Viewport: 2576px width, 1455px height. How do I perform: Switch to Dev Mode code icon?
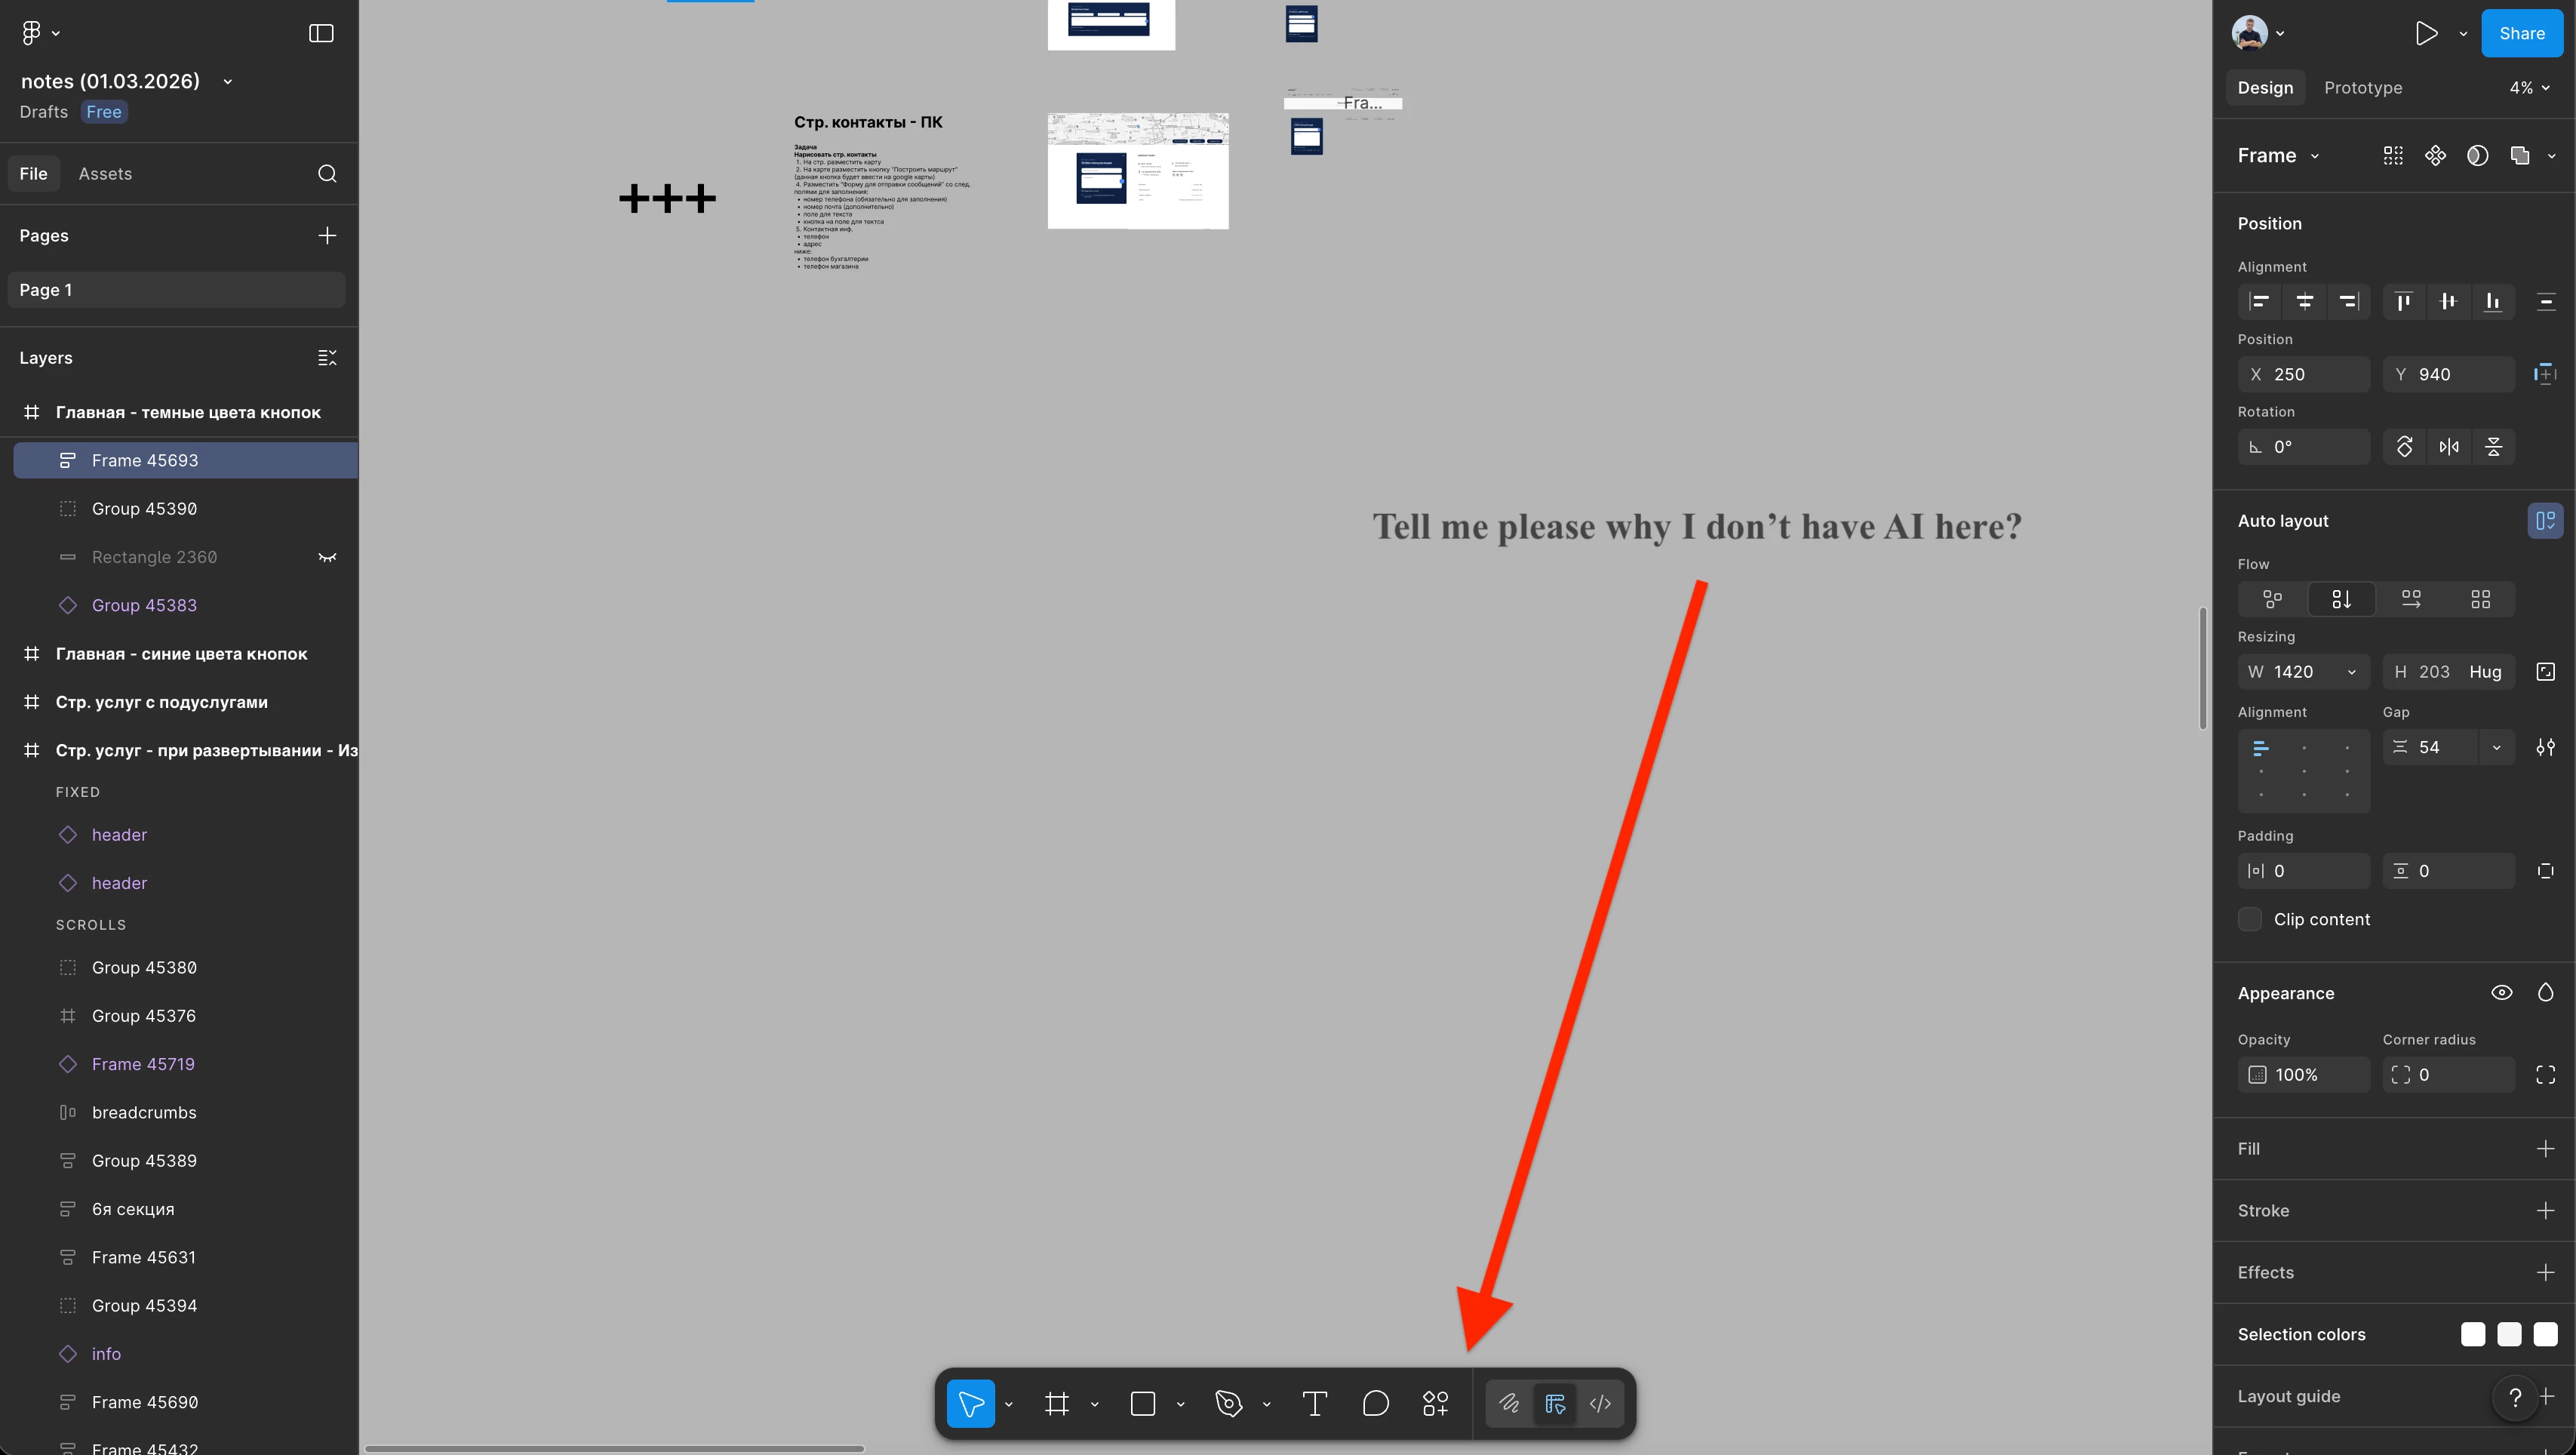[1600, 1404]
